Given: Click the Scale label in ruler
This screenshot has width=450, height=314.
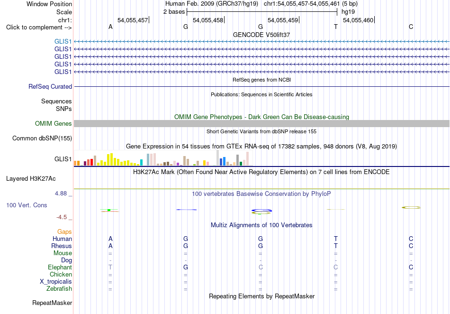Looking at the screenshot, I should [x=64, y=12].
